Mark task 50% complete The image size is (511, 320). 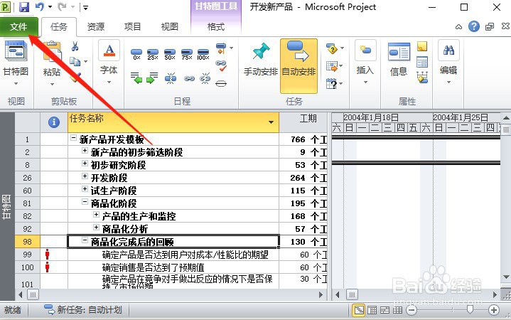click(x=170, y=54)
